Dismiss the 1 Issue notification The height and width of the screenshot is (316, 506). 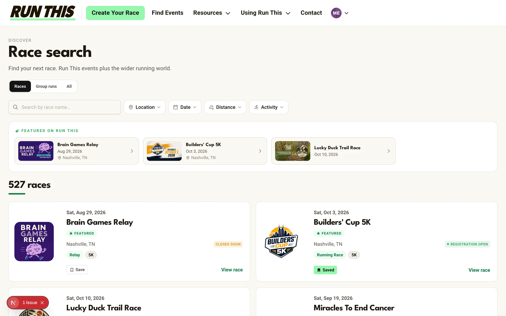point(42,303)
